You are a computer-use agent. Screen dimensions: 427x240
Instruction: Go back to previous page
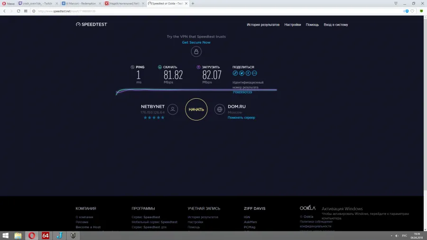(5, 11)
